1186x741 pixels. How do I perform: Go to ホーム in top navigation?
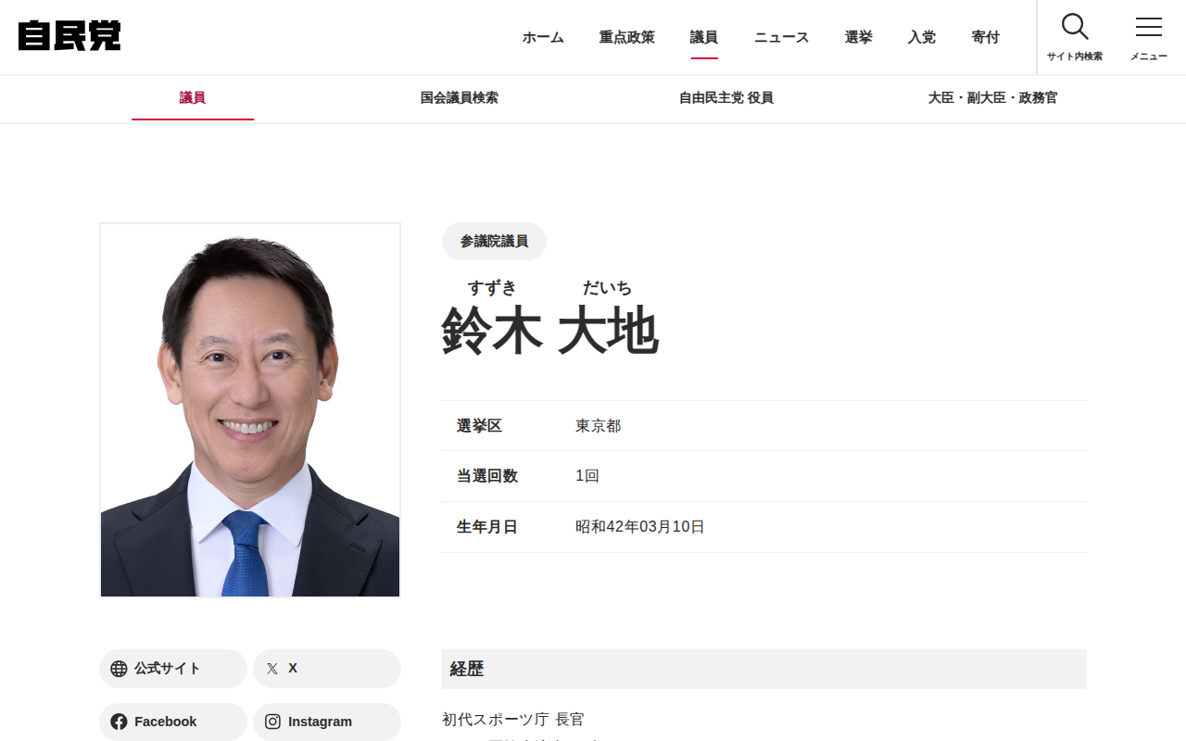543,37
